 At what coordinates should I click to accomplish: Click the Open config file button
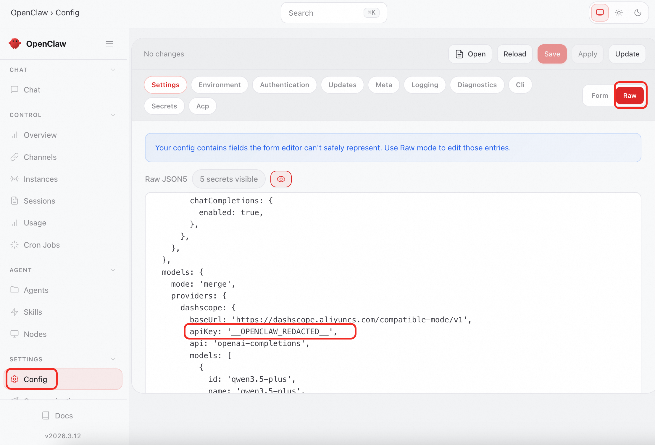(x=470, y=54)
